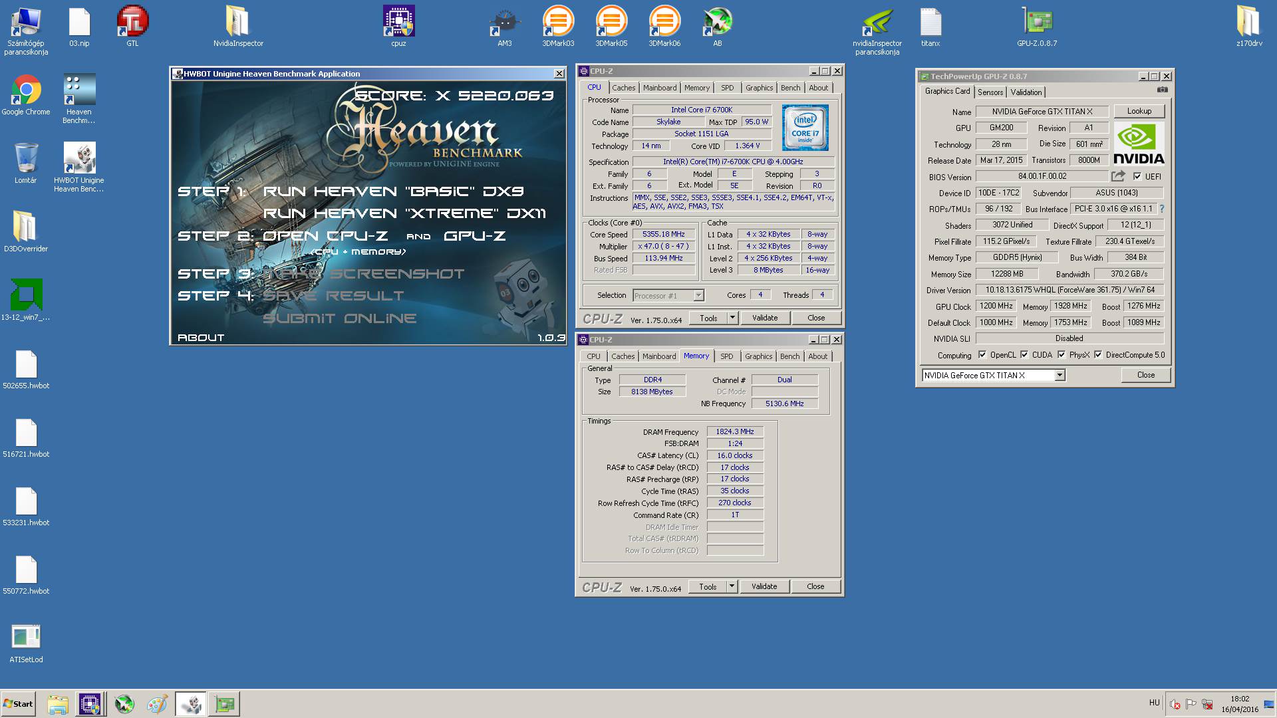The height and width of the screenshot is (718, 1277).
Task: Launch 3DMark03 from the desktop
Action: pyautogui.click(x=558, y=27)
